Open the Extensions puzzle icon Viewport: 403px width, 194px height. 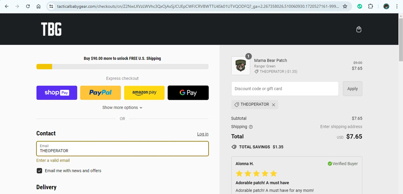[x=370, y=6]
